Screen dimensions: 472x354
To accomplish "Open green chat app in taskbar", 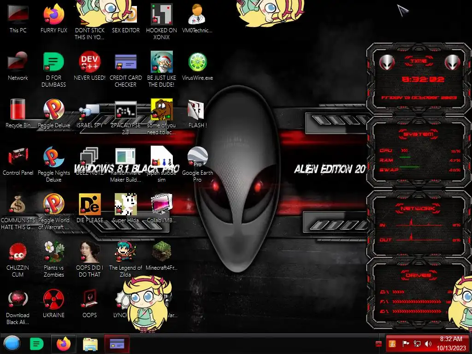I will pos(36,344).
